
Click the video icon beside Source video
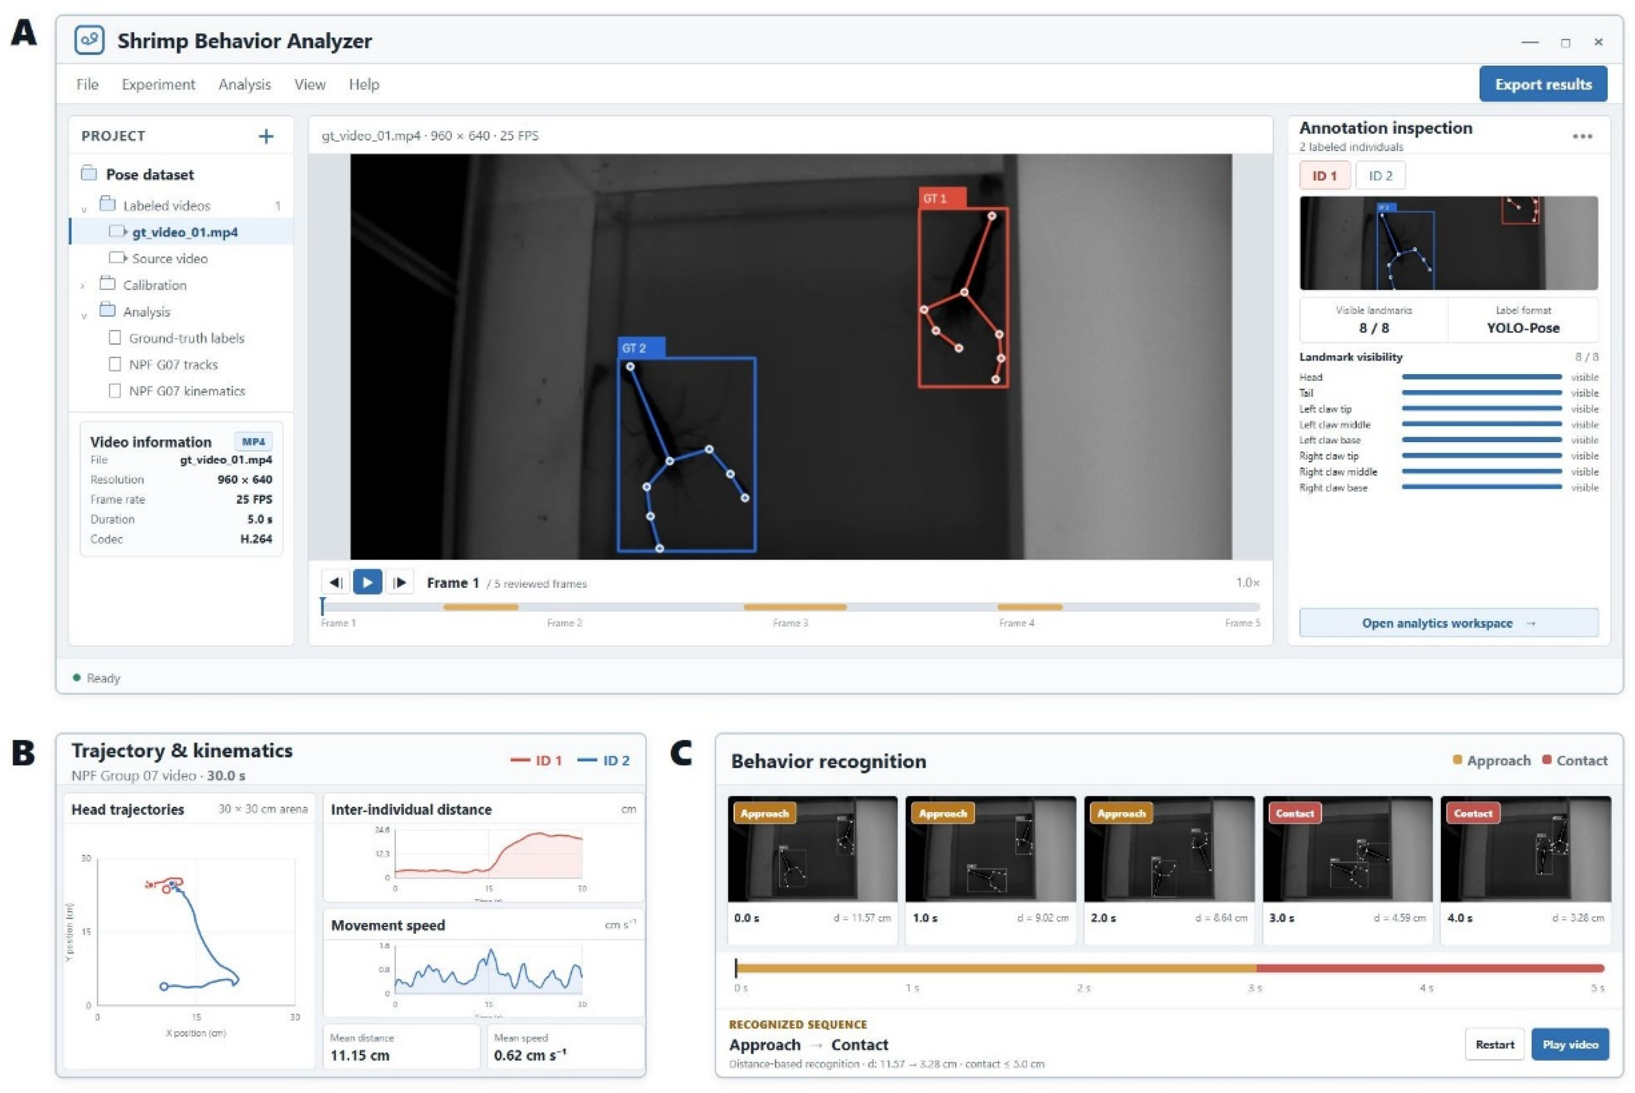coord(118,258)
